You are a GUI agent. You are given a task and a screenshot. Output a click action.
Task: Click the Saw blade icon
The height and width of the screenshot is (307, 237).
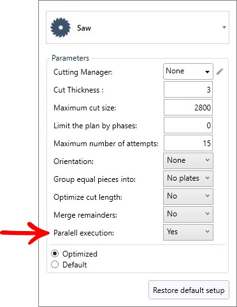click(x=61, y=27)
